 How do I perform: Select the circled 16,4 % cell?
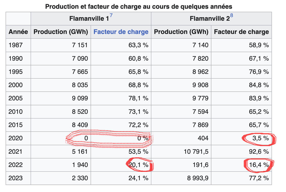(x=241, y=165)
